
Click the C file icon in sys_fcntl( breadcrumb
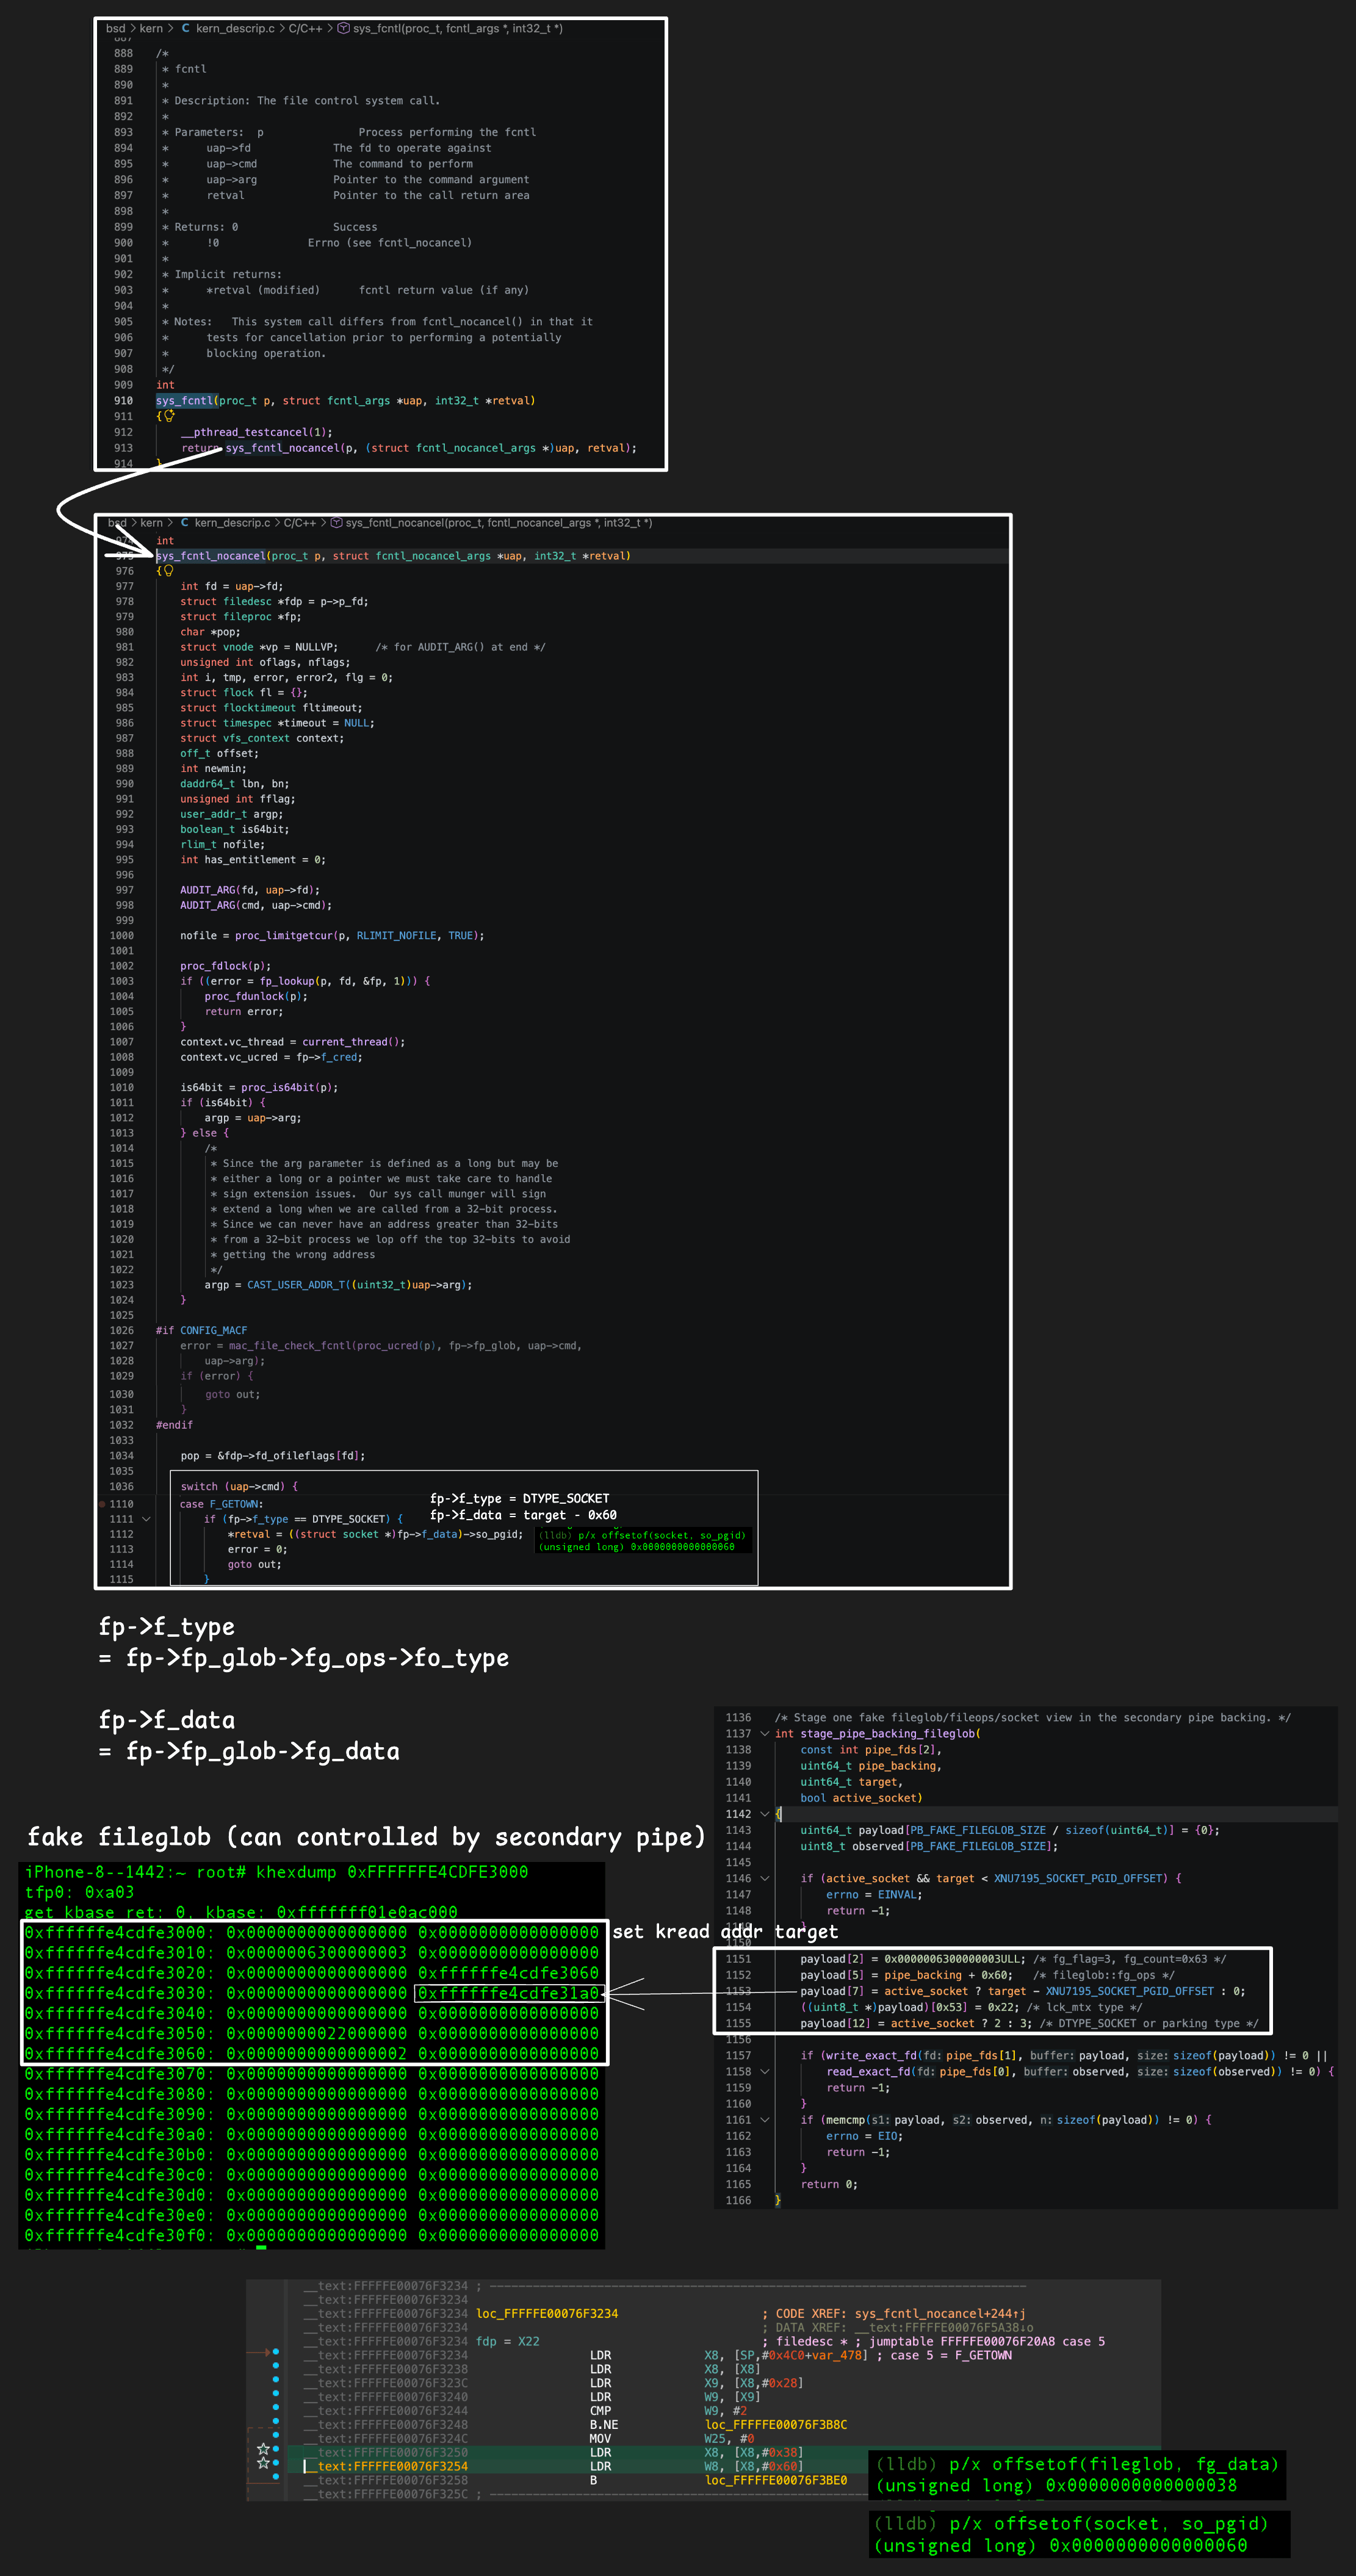click(x=186, y=28)
